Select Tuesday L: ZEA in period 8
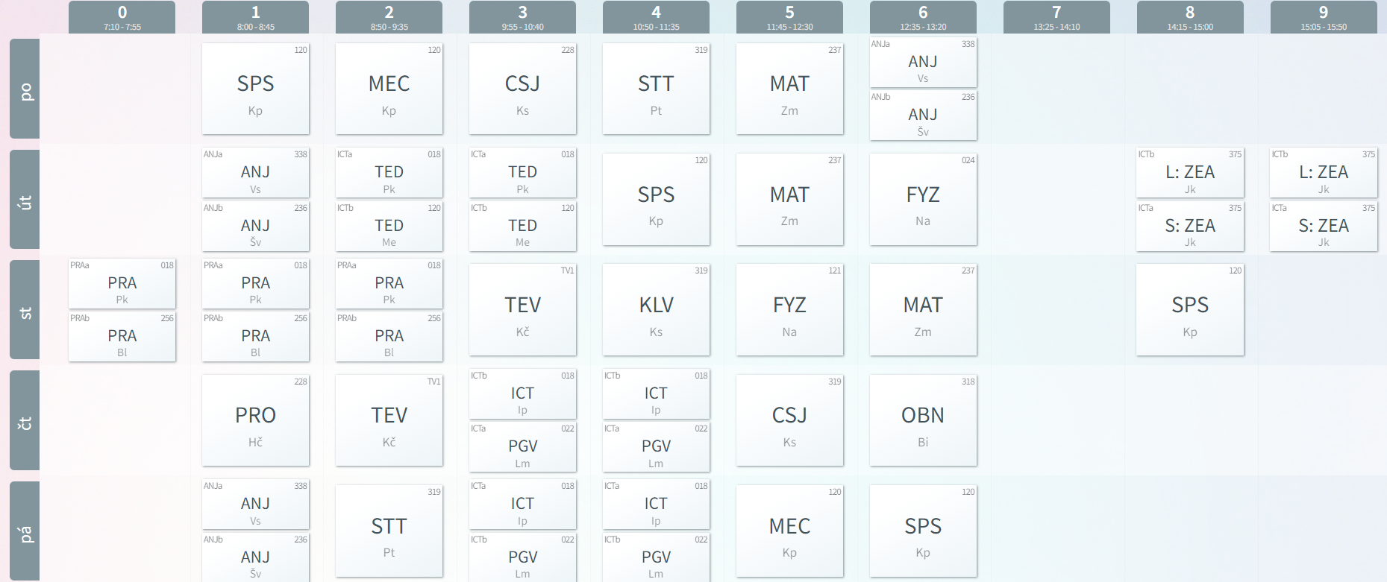The height and width of the screenshot is (582, 1387). click(x=1190, y=173)
